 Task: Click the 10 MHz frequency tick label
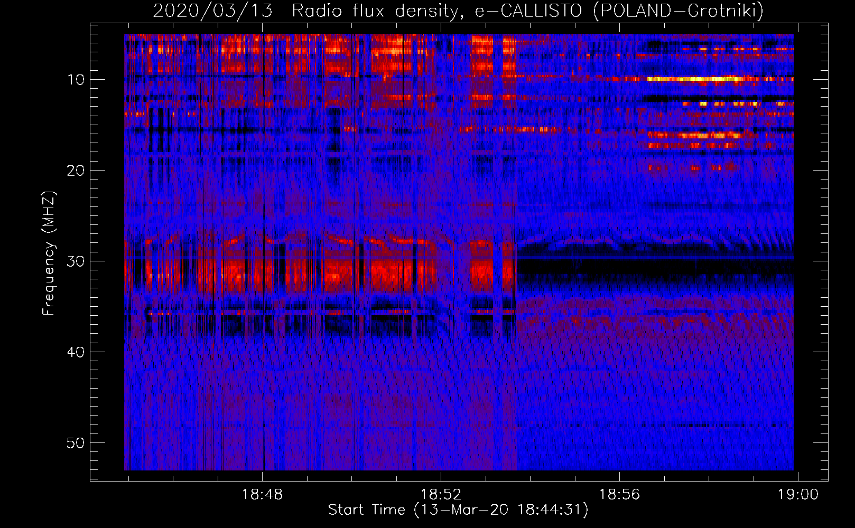76,80
